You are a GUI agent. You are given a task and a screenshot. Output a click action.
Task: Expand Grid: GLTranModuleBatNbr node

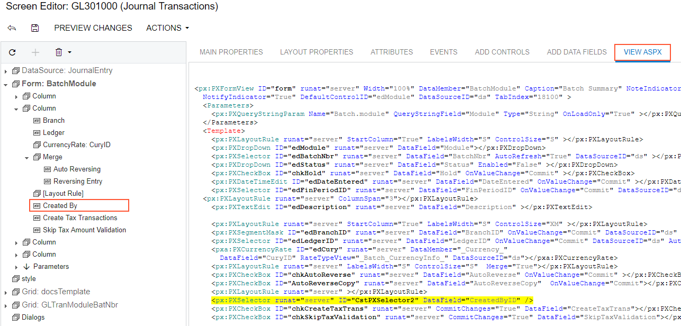pyautogui.click(x=5, y=305)
